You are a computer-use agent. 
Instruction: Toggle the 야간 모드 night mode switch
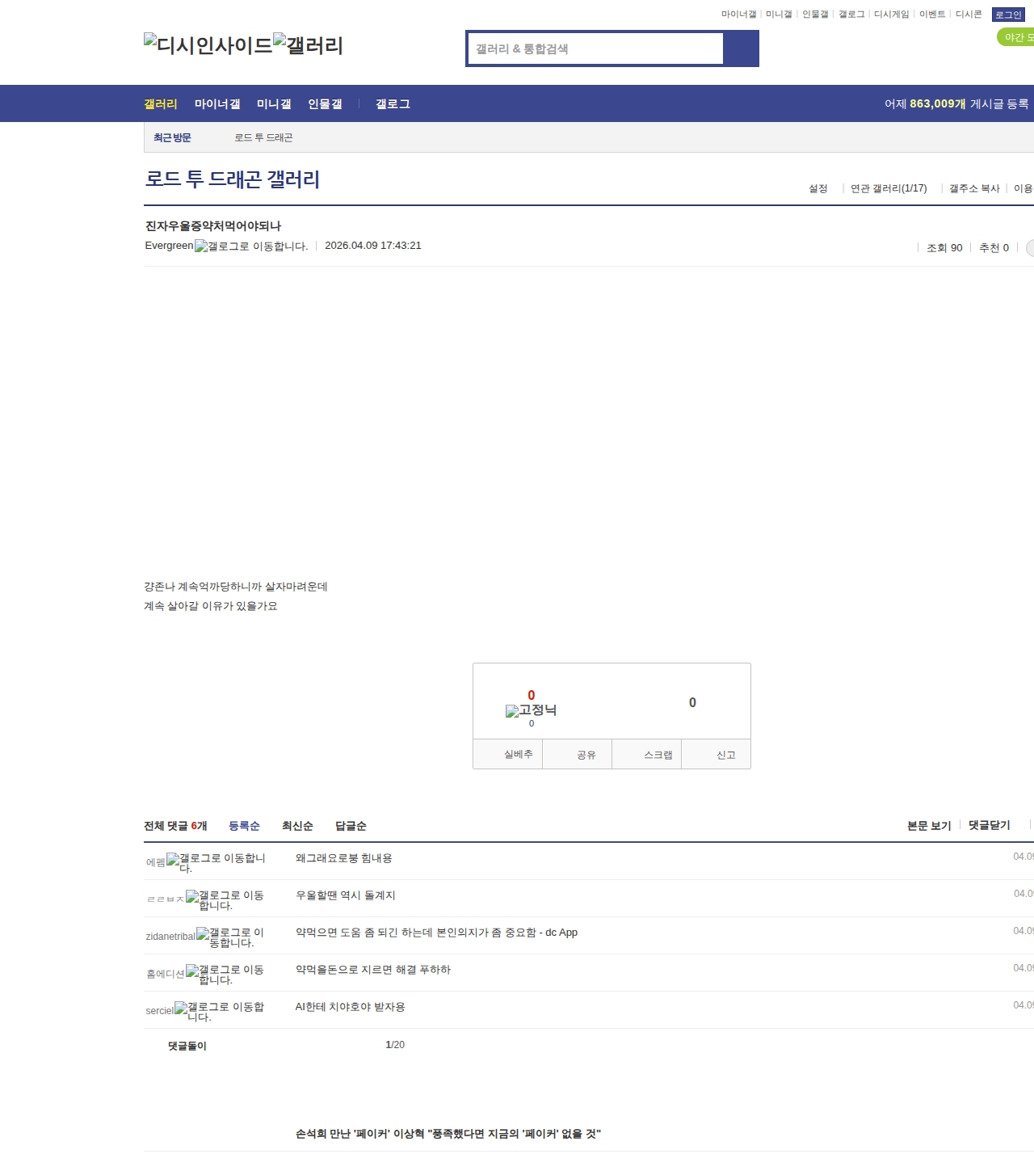pyautogui.click(x=1016, y=37)
